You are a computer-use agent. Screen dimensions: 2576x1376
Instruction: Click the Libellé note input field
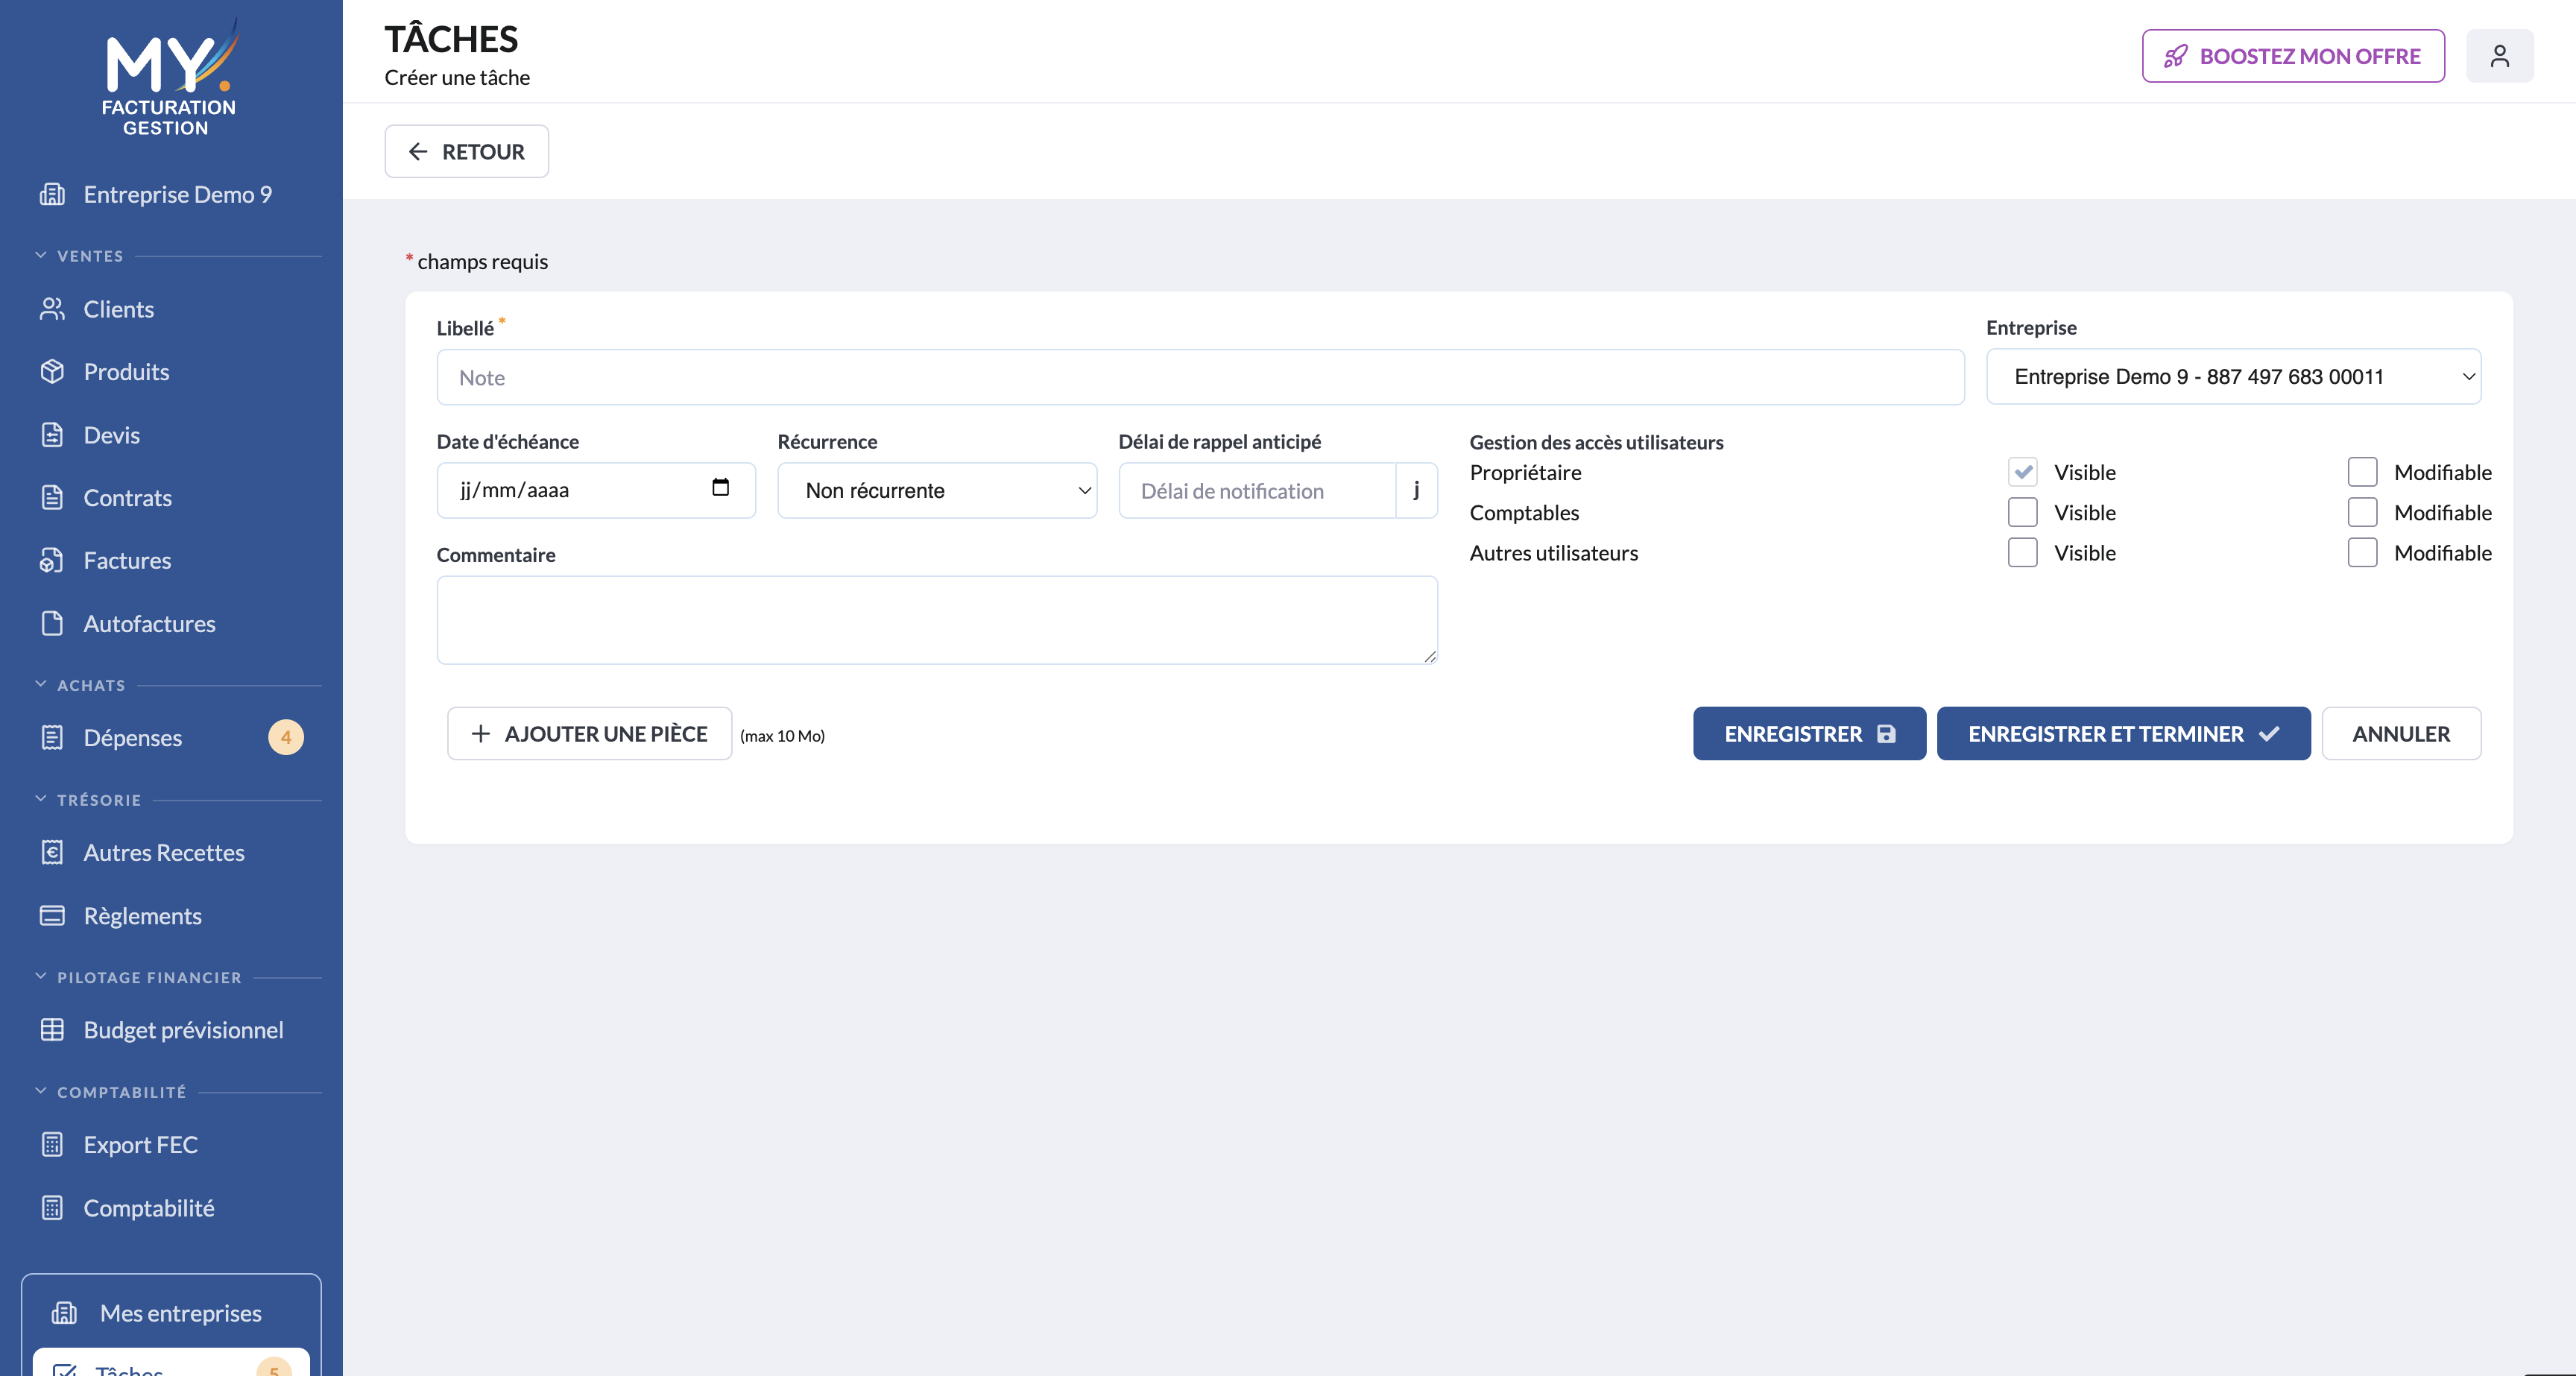pos(1200,378)
